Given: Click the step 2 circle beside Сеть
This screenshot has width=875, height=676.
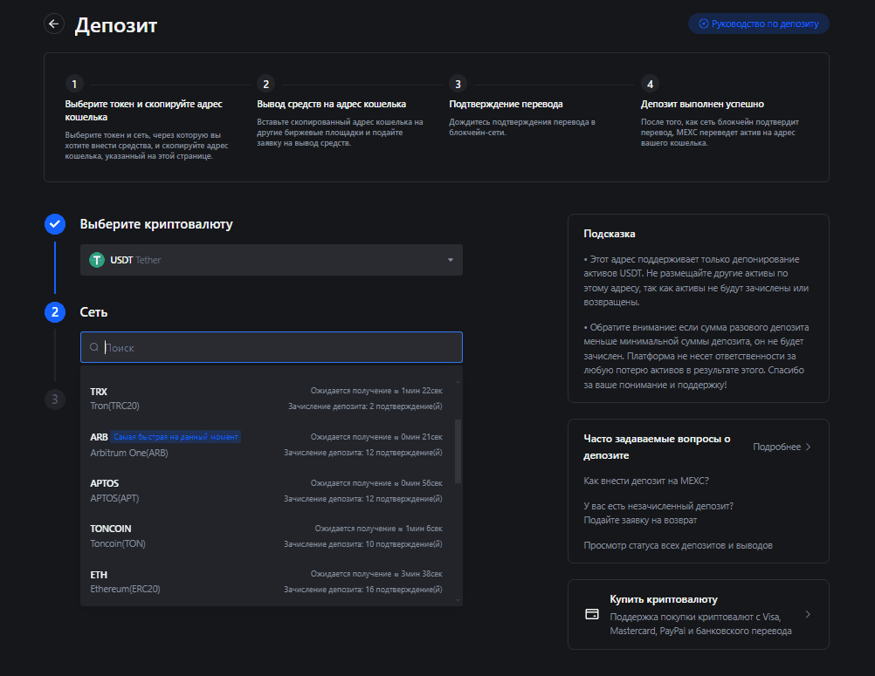Looking at the screenshot, I should pos(54,311).
